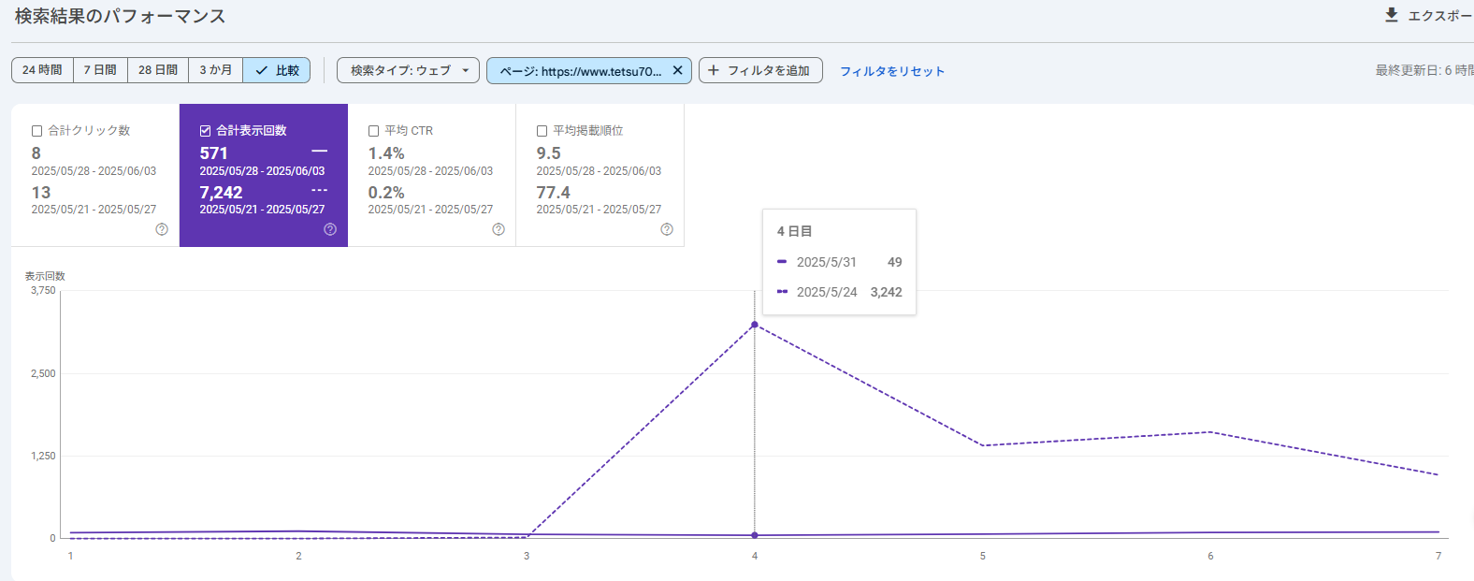Screen dimensions: 1474x581
Task: Select the 24 時間 date range
Action: [x=42, y=70]
